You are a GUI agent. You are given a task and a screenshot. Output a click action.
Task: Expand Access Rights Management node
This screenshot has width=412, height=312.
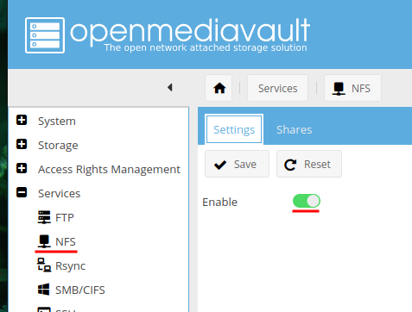[x=22, y=168]
